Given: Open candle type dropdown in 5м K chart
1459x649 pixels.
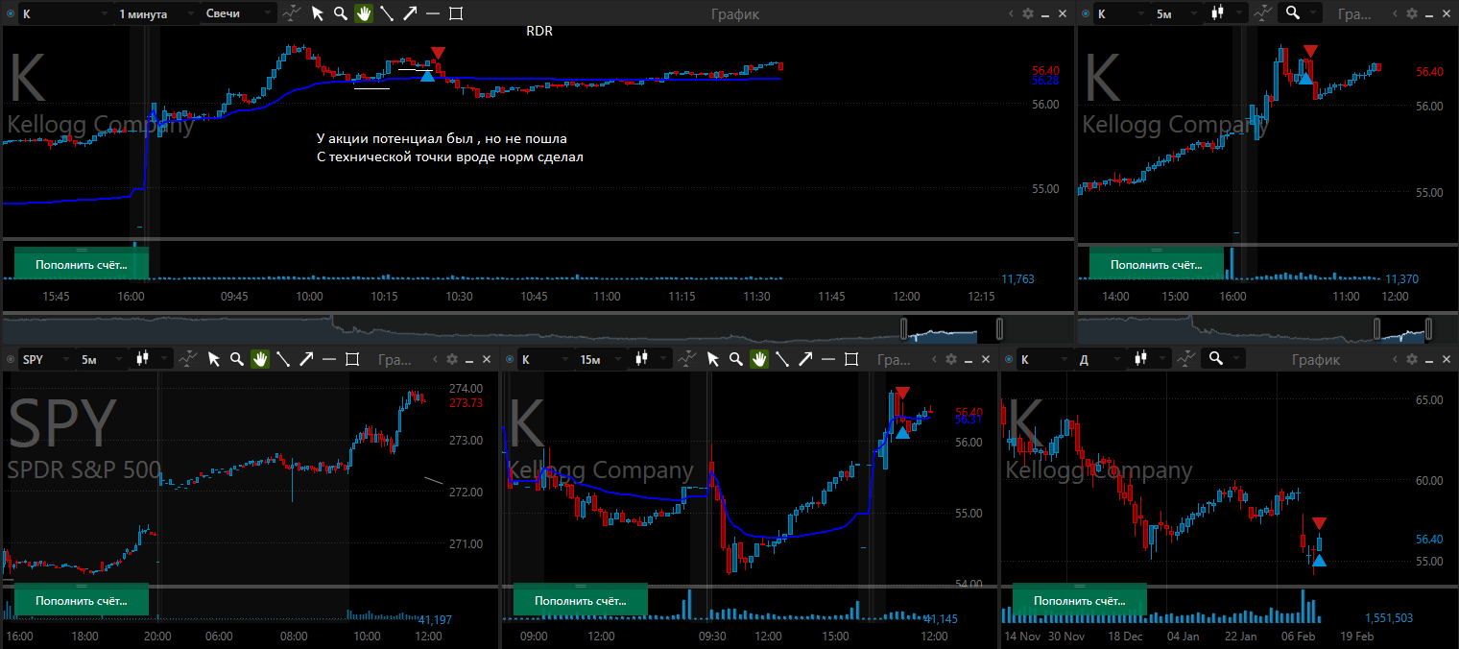Looking at the screenshot, I should tap(1227, 13).
